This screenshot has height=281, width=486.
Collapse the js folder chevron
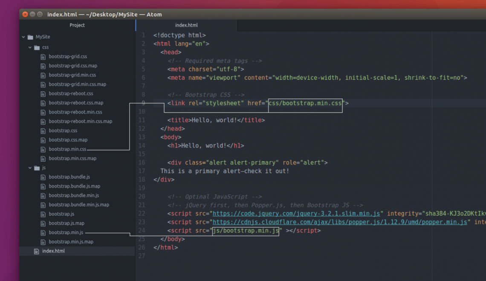coord(30,168)
